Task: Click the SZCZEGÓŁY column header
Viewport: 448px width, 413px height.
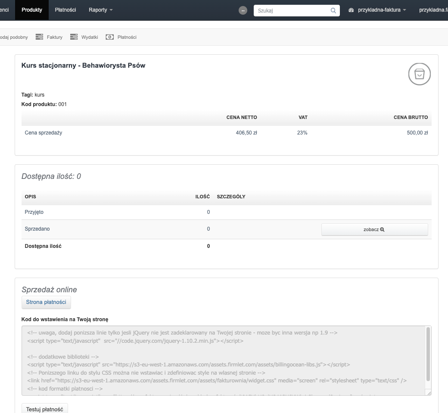Action: tap(231, 197)
